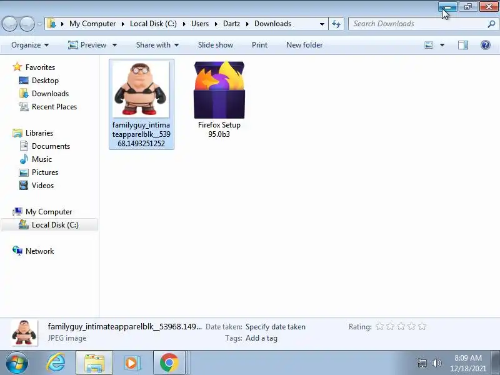500x375 pixels.
Task: Click the Preview button
Action: (x=87, y=45)
